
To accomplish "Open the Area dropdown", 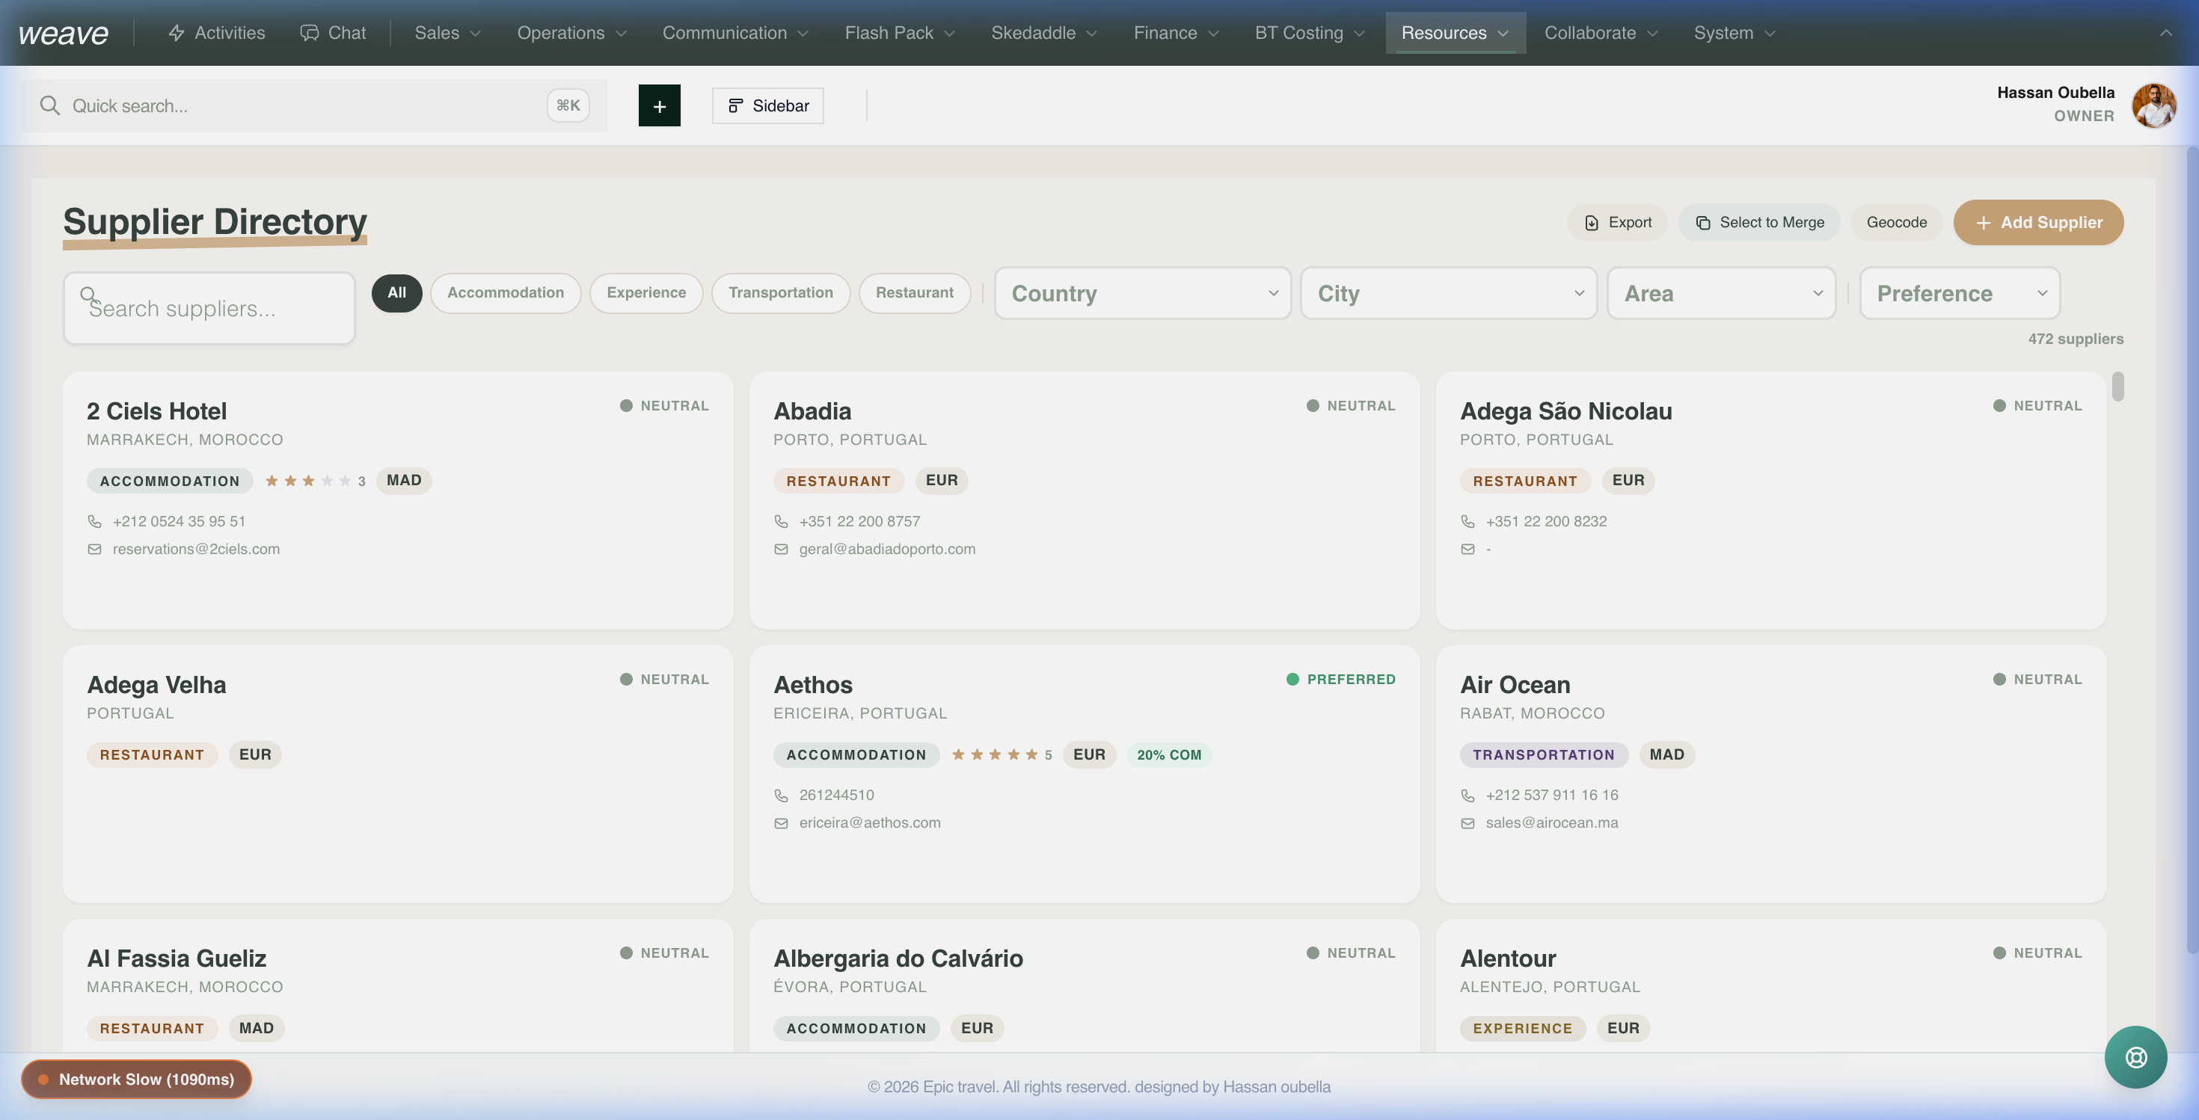I will (1721, 293).
